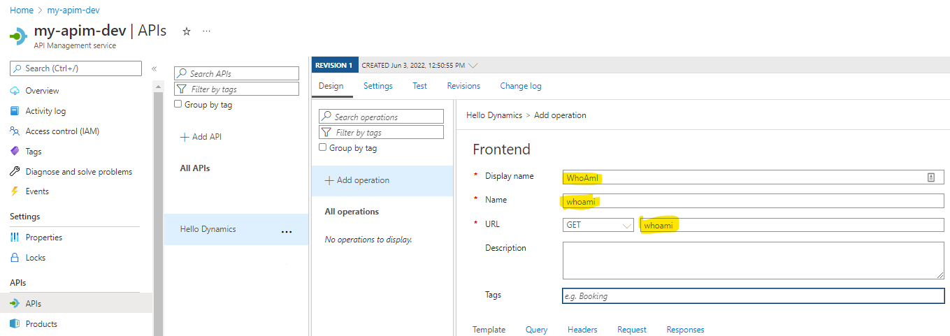Image resolution: width=950 pixels, height=336 pixels.
Task: Click the Add API button
Action: pyautogui.click(x=201, y=137)
